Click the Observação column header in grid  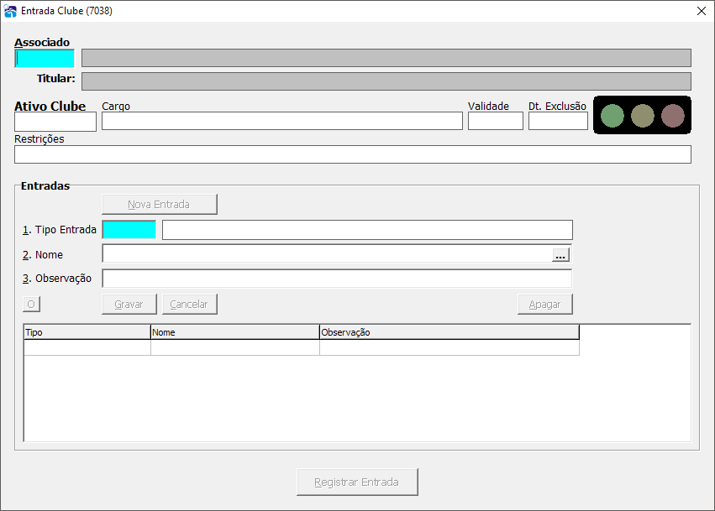(450, 332)
